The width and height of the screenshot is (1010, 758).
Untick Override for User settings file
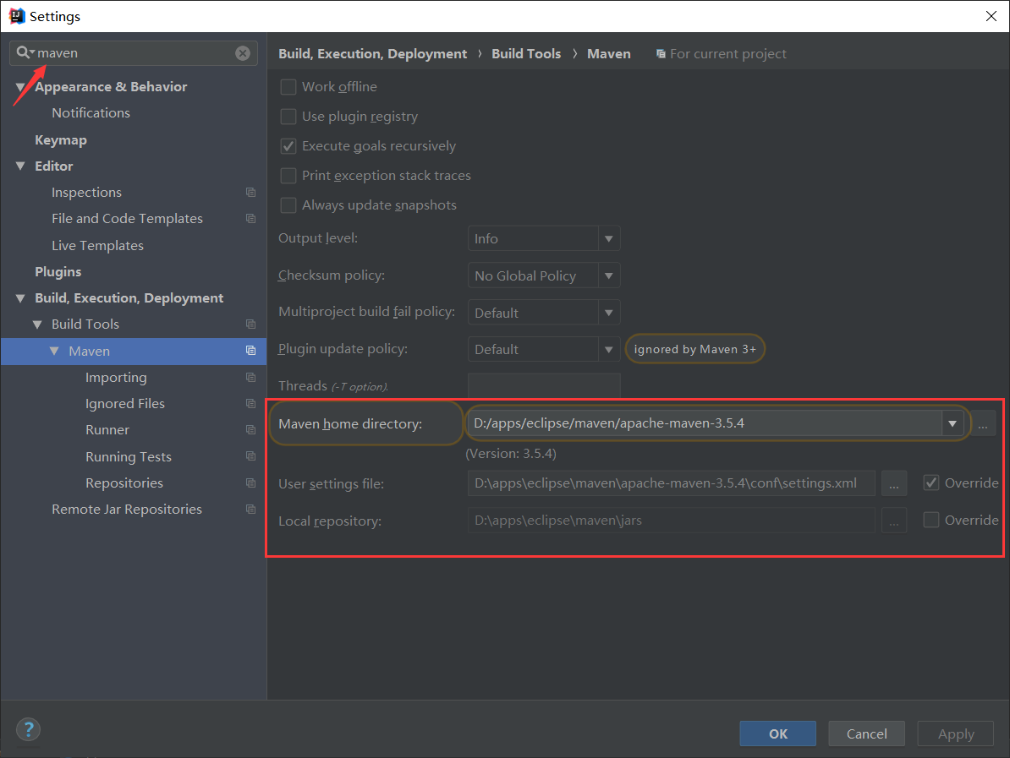930,483
